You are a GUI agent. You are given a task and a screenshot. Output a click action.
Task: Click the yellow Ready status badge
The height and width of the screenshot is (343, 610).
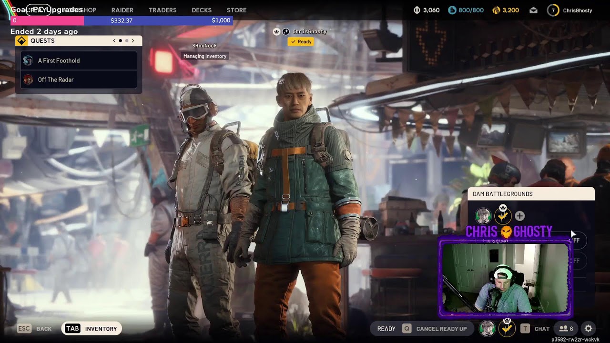point(301,41)
